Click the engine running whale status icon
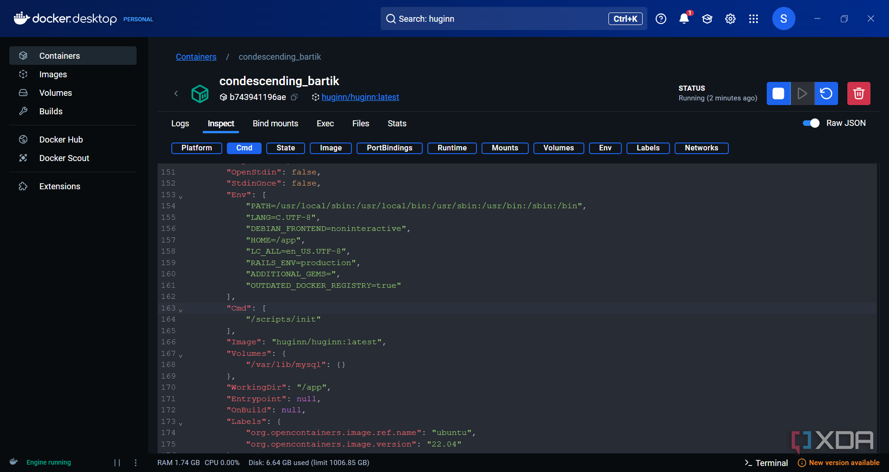 pyautogui.click(x=14, y=462)
